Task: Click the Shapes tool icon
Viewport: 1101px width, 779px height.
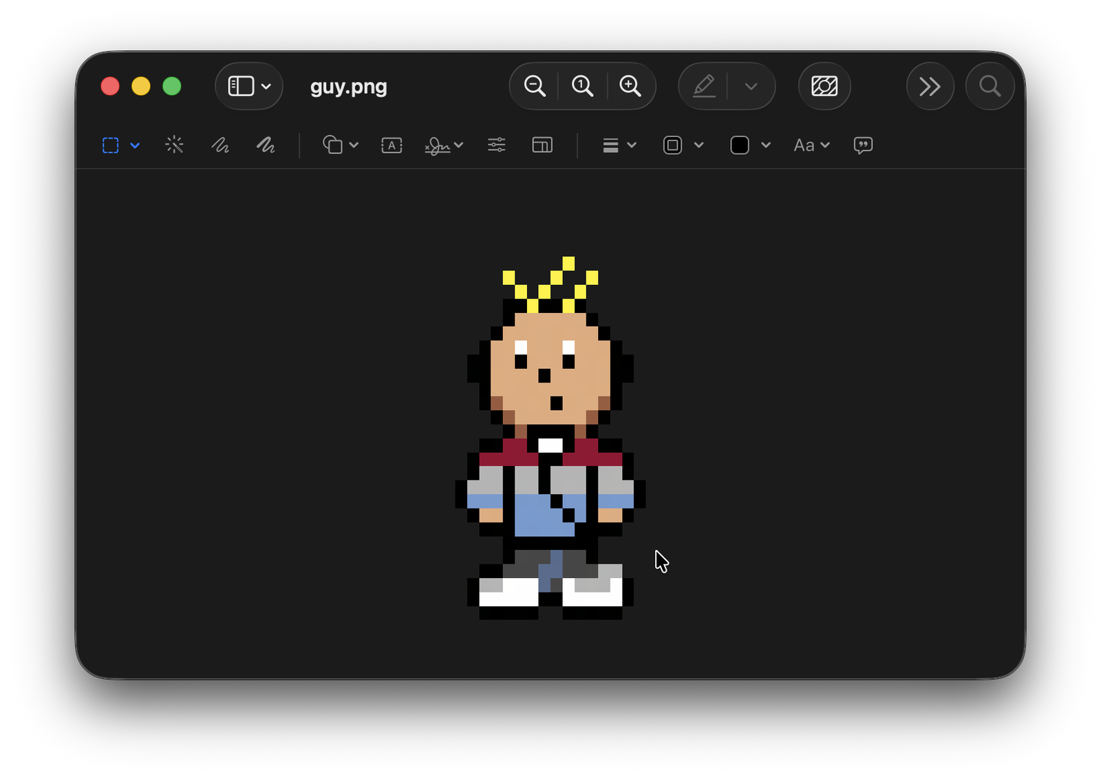Action: point(333,145)
